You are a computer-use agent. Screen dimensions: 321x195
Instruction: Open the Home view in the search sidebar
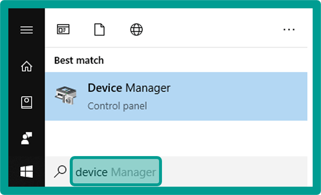click(27, 66)
